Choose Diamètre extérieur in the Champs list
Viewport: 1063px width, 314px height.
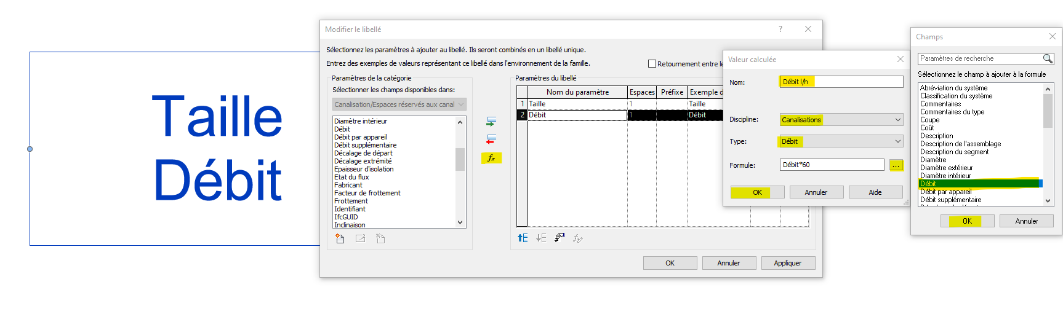[x=947, y=168]
